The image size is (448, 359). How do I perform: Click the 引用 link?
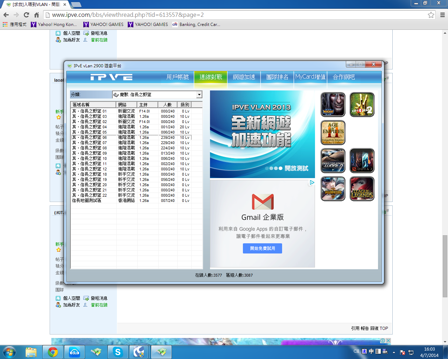point(355,328)
